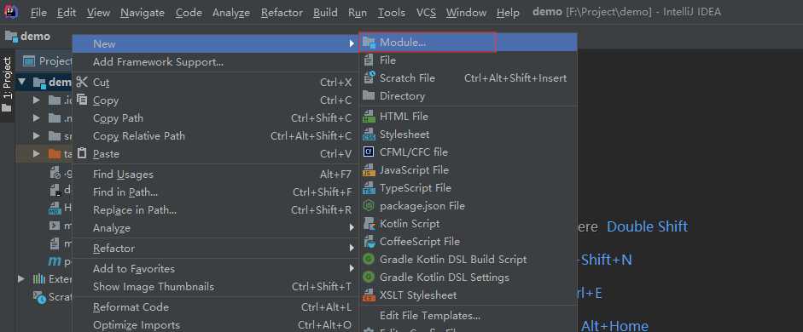Viewport: 803px width, 332px height.
Task: Select Show Image Thumbnails
Action: click(x=215, y=287)
